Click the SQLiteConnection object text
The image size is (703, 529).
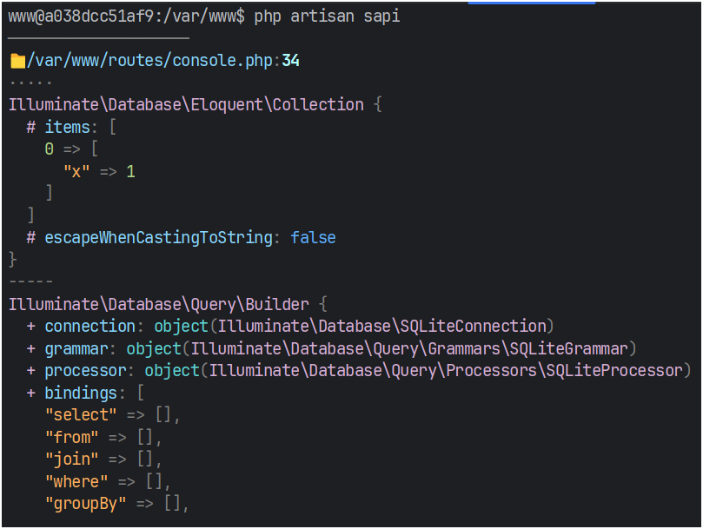pyautogui.click(x=353, y=327)
